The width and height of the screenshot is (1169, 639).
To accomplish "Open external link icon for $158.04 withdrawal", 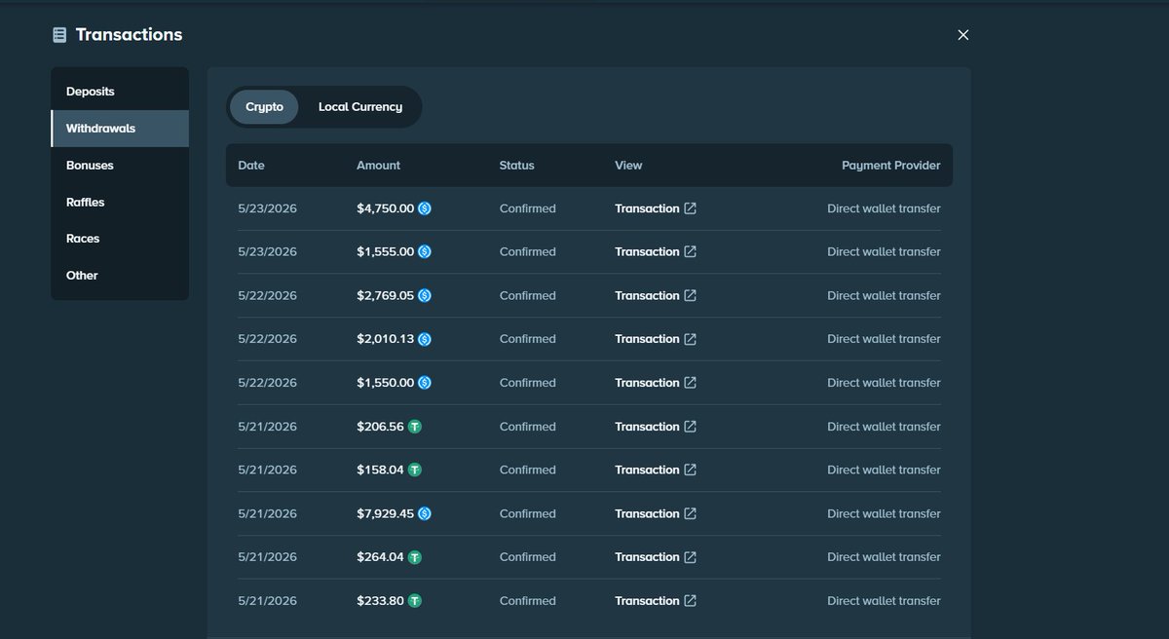I will (x=691, y=470).
